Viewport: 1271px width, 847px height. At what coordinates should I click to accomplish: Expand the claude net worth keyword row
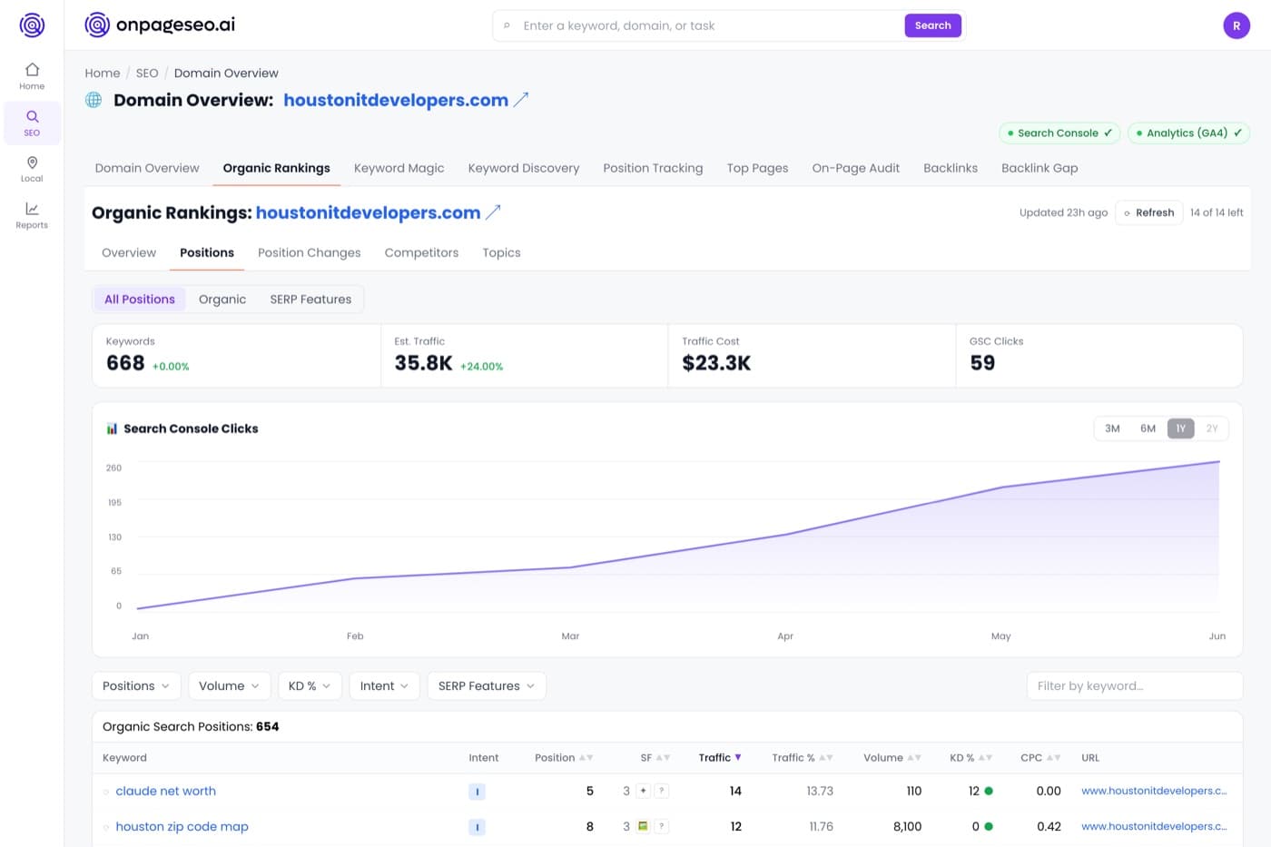(106, 792)
